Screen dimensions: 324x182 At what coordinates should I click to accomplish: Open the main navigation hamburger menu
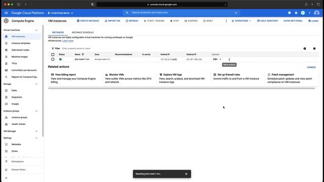6,13
